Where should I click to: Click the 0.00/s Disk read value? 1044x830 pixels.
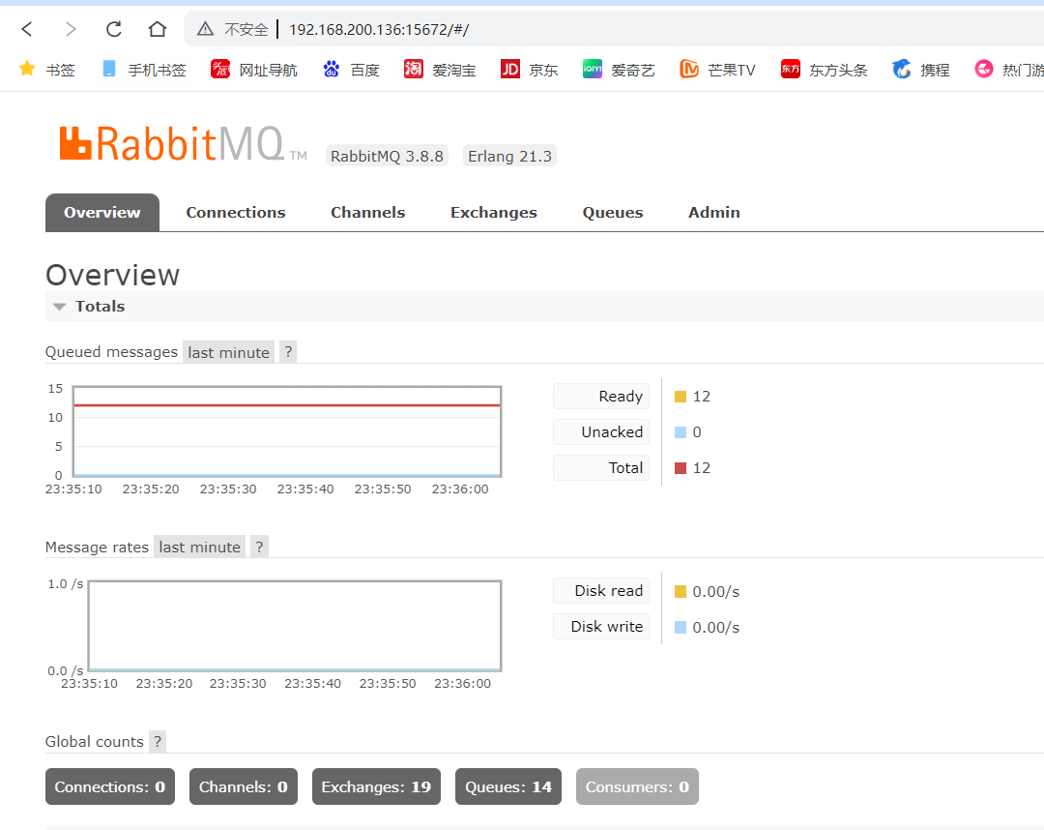point(715,591)
